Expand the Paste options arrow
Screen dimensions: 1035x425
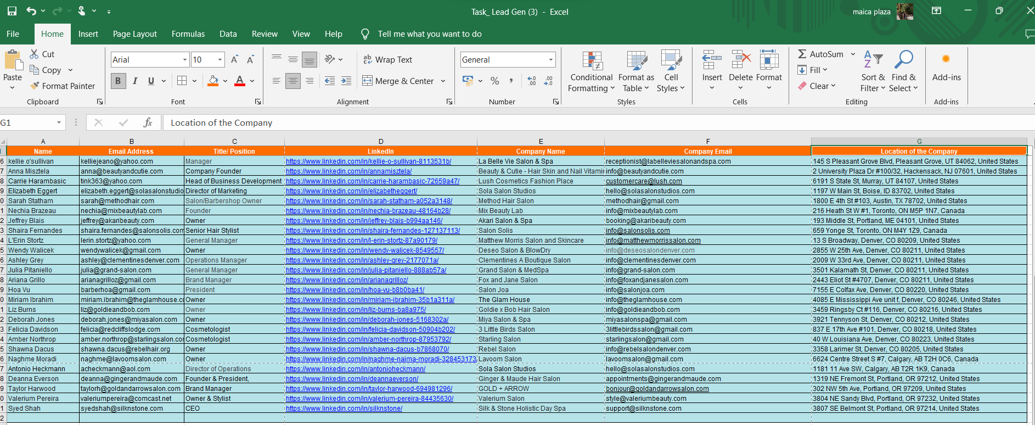tap(13, 88)
